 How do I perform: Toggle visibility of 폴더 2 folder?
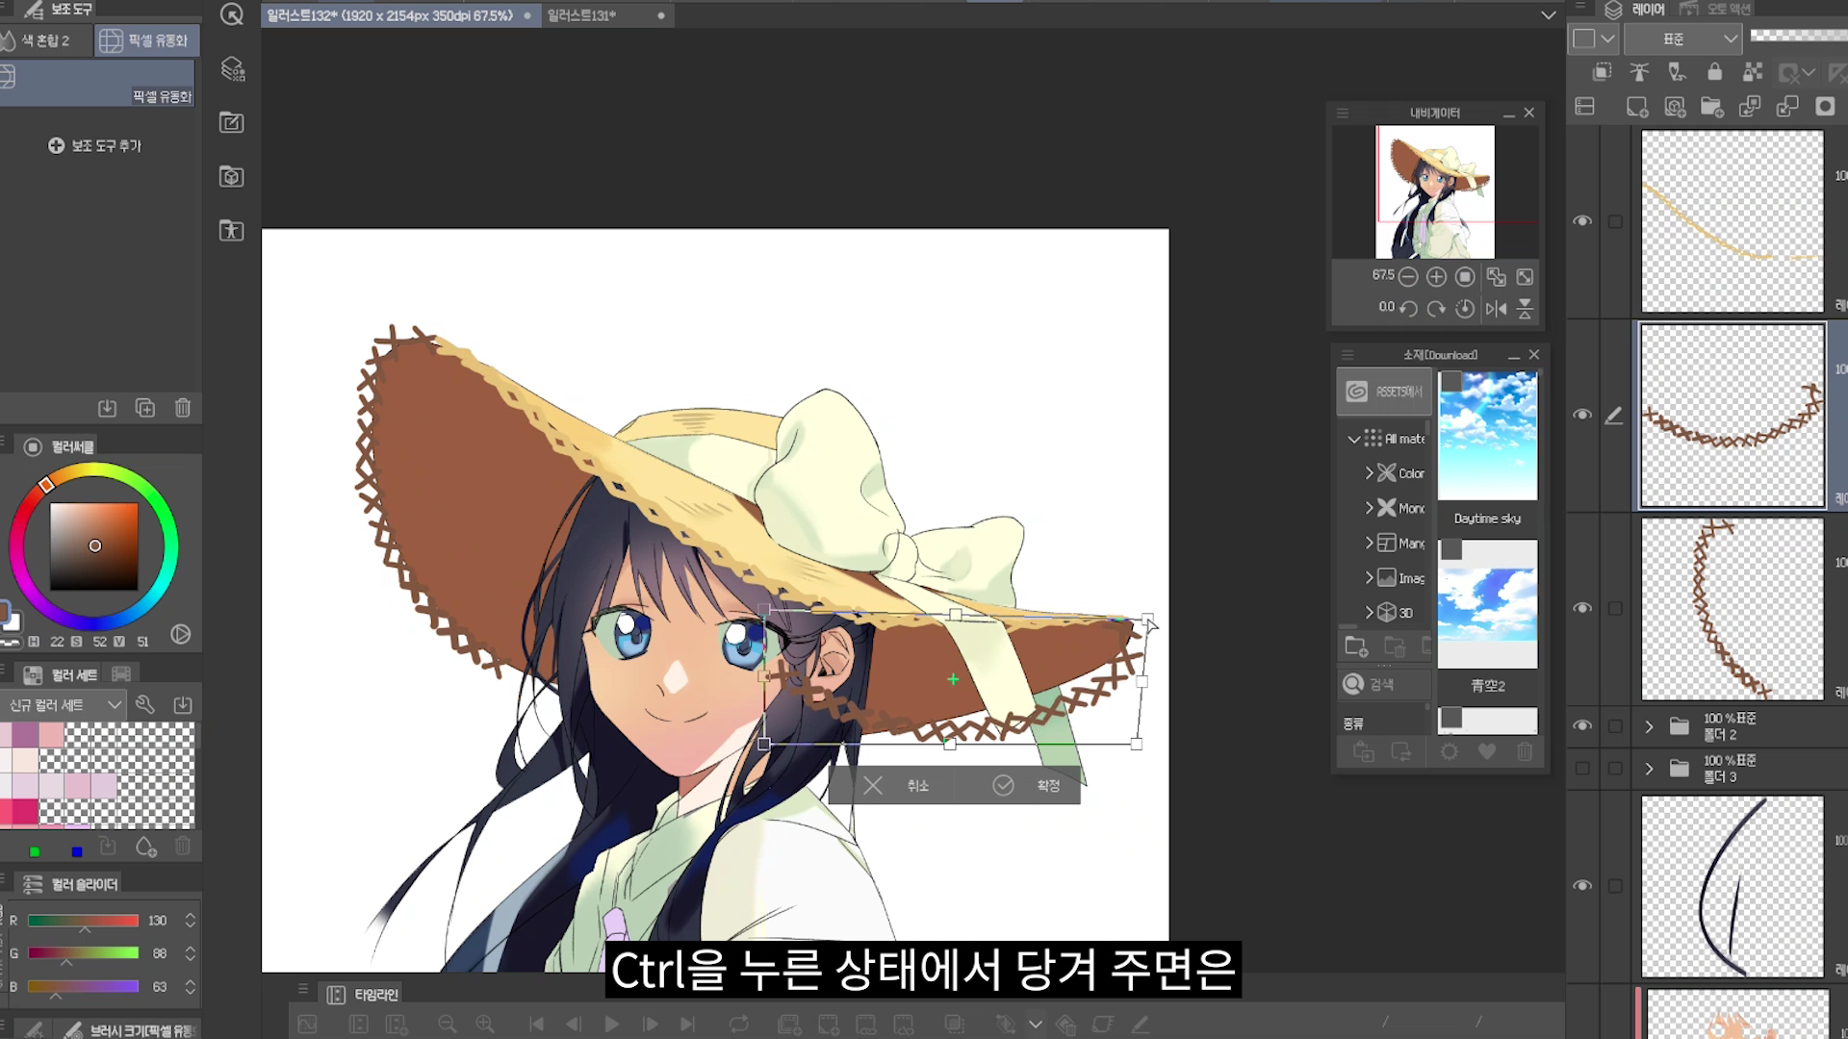pos(1582,726)
